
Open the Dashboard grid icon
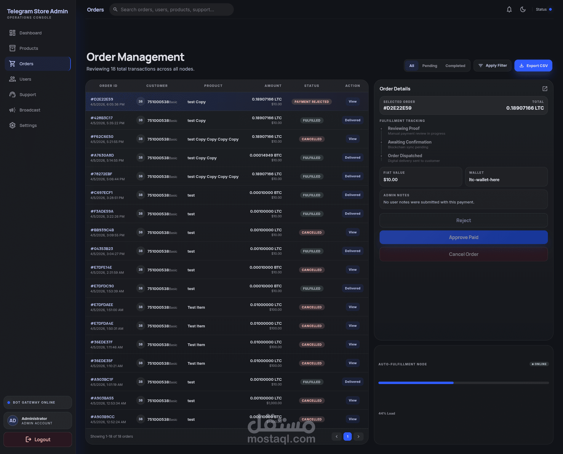coord(12,33)
